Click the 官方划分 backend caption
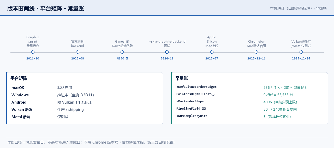The height and width of the screenshot is (148, 334). click(77, 44)
